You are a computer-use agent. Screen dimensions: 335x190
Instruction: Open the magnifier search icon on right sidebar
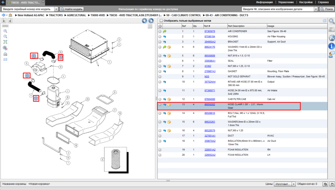click(x=332, y=21)
